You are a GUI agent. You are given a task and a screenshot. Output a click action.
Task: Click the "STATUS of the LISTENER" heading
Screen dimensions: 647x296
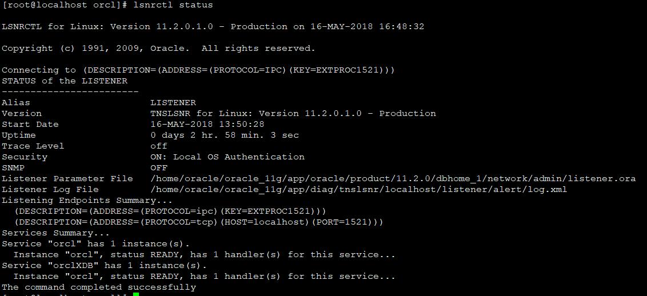tap(65, 81)
